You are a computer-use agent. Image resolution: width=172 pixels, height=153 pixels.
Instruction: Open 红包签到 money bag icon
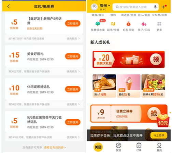click(x=129, y=24)
